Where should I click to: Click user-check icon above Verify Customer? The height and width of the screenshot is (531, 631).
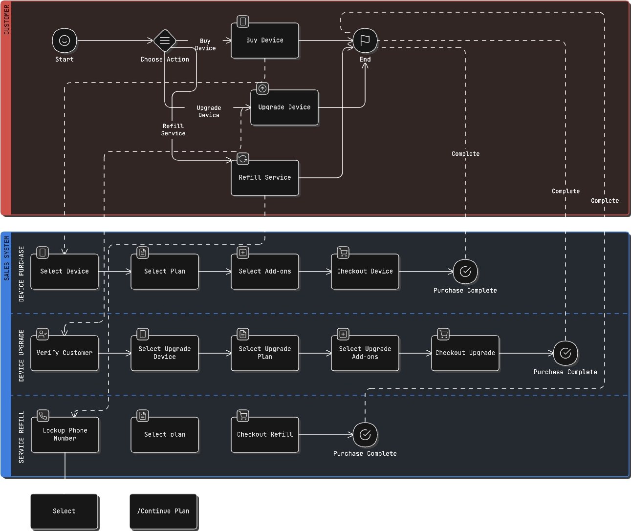(x=43, y=334)
